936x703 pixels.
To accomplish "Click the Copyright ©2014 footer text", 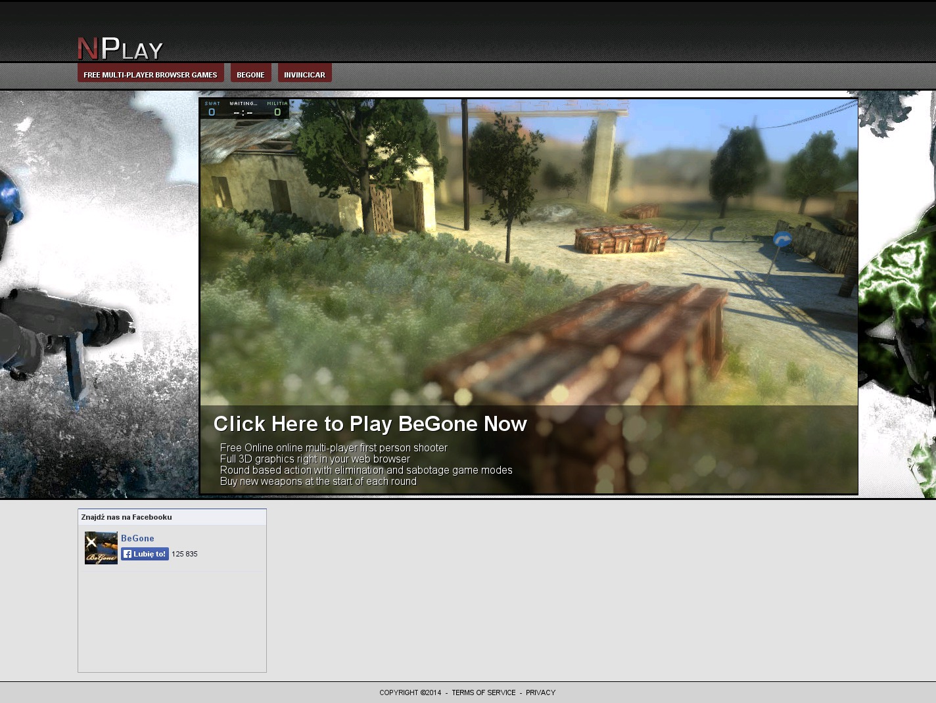I will [410, 692].
